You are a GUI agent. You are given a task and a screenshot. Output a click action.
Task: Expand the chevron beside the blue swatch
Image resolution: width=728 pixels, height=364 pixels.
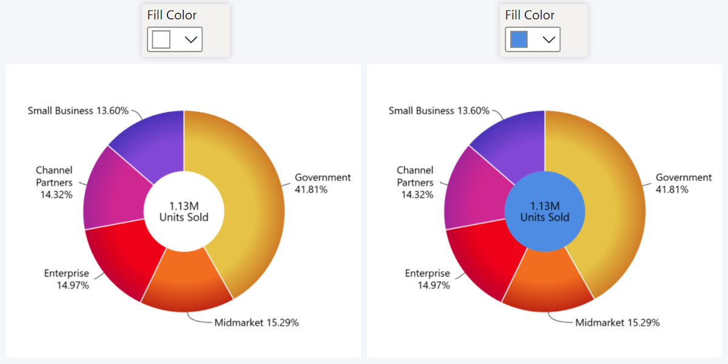(x=548, y=39)
